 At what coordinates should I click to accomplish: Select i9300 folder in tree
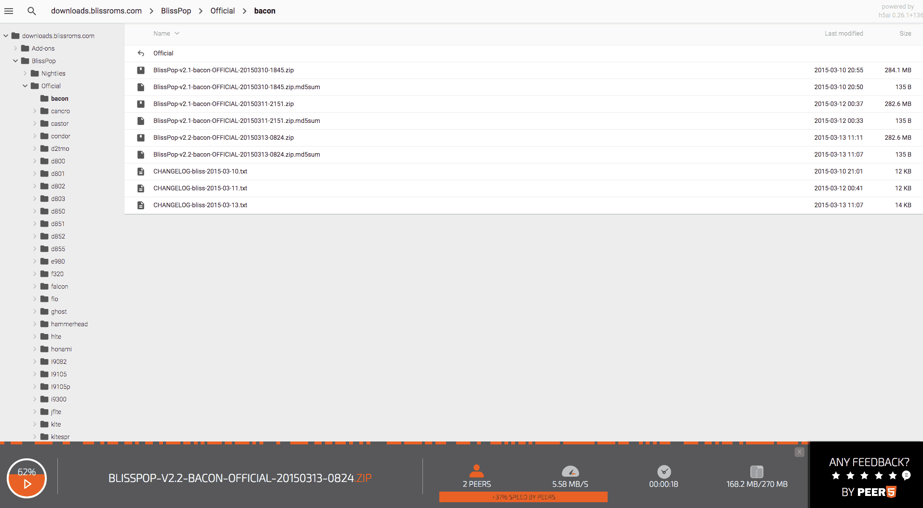(x=59, y=399)
